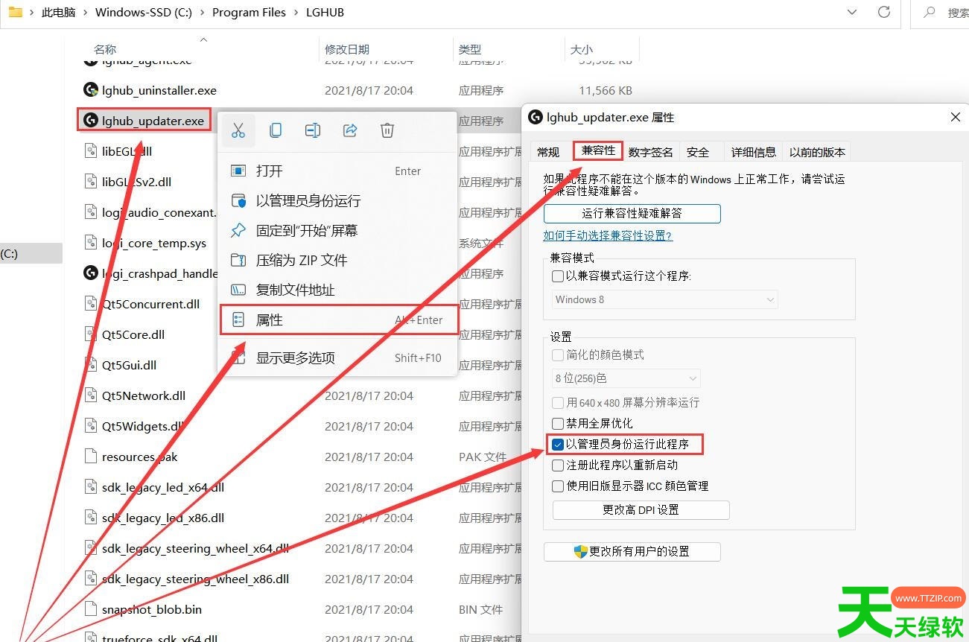This screenshot has width=969, height=642.
Task: Click the refresh icon in address bar
Action: [x=884, y=12]
